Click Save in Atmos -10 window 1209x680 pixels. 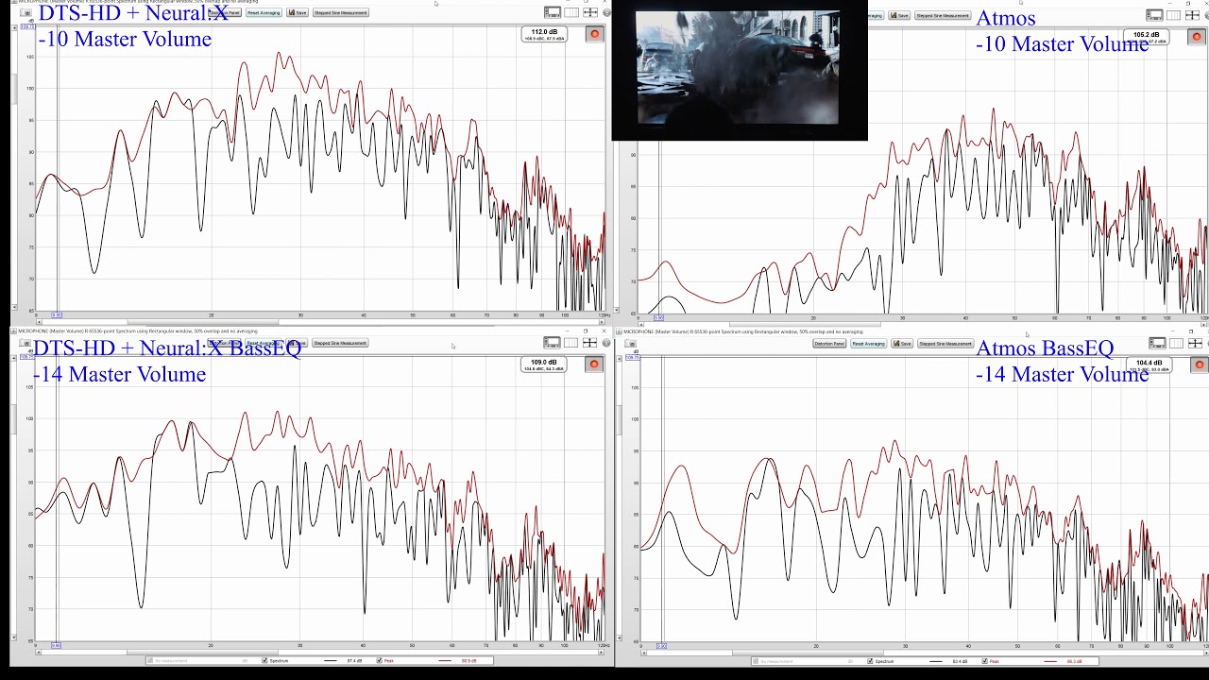click(x=899, y=15)
